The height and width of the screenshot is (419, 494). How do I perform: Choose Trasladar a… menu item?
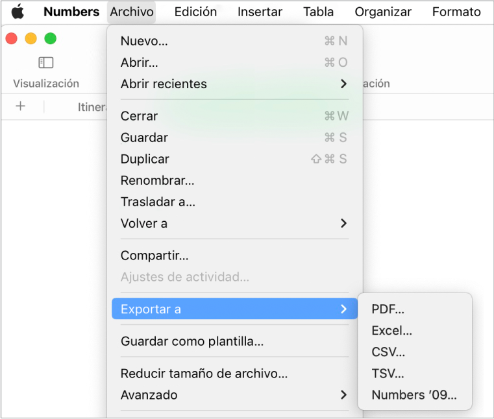click(x=235, y=202)
